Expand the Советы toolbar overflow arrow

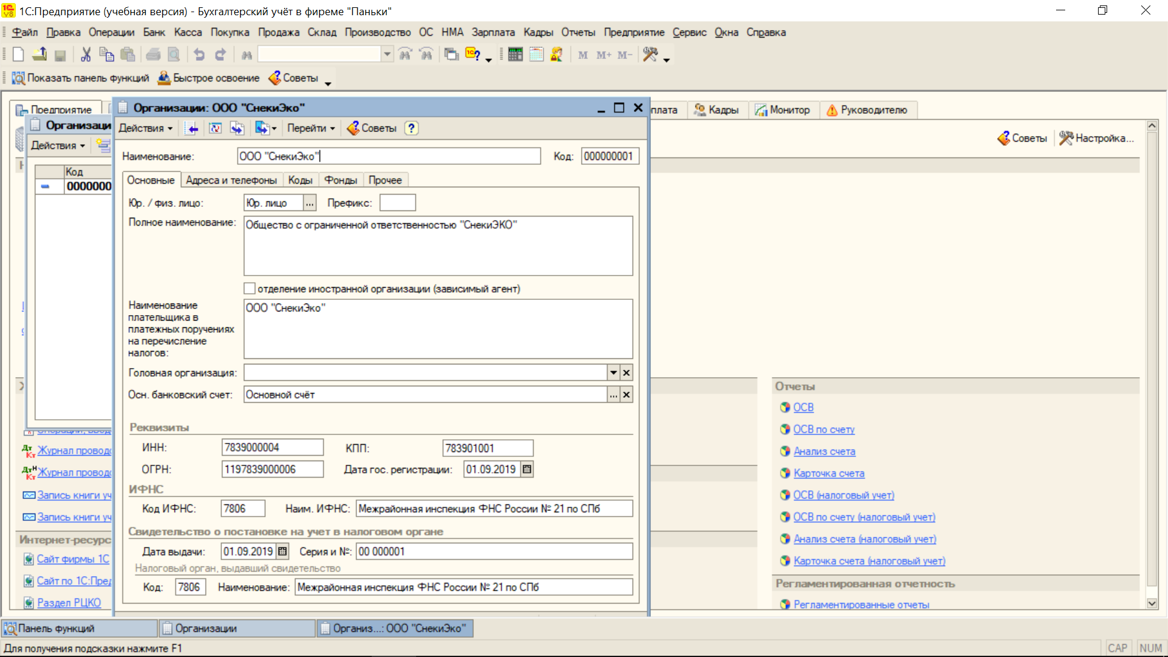point(328,83)
